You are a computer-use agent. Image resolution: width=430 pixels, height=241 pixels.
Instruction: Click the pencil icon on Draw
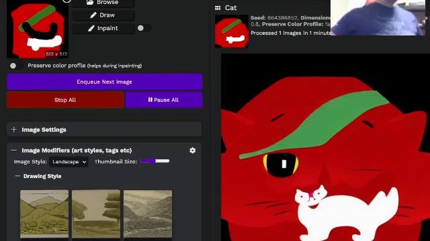coord(93,15)
